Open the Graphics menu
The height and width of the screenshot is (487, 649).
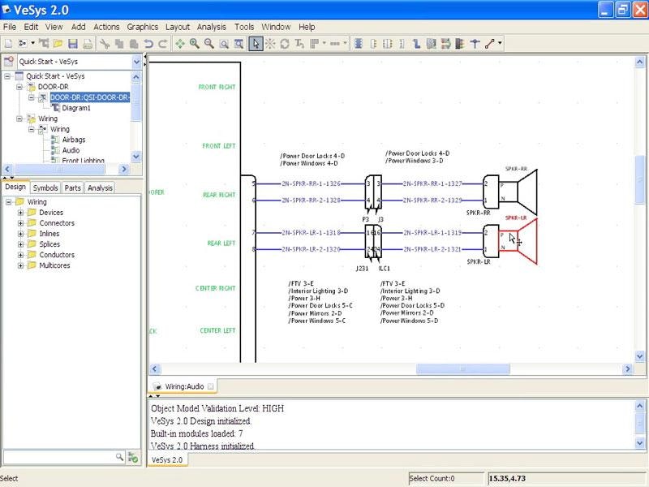pos(143,27)
